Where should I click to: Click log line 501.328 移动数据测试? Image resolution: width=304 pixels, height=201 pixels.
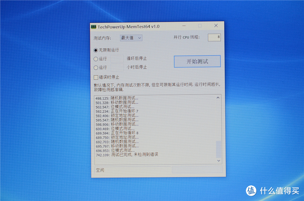(117, 103)
